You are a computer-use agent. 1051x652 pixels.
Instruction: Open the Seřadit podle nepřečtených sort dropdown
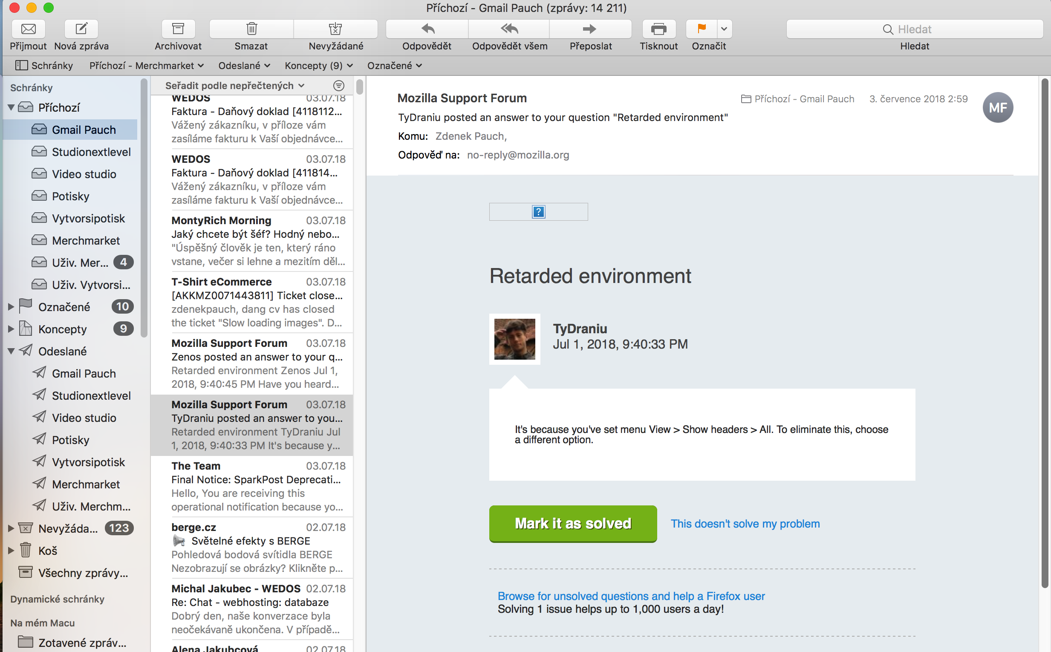234,85
